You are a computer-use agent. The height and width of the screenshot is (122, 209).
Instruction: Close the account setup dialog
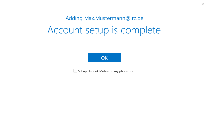pyautogui.click(x=203, y=4)
